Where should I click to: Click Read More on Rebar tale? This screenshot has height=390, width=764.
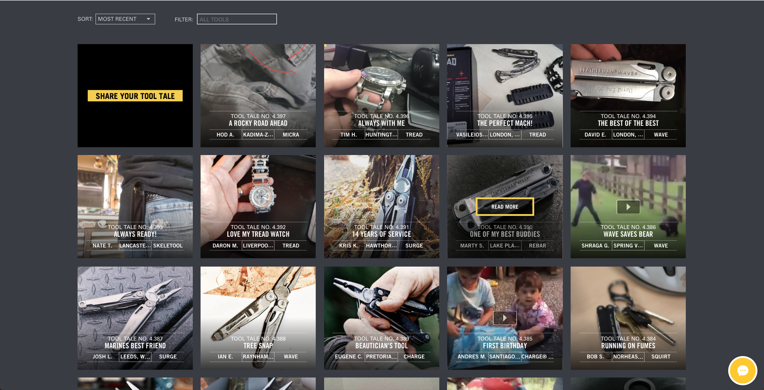click(505, 207)
